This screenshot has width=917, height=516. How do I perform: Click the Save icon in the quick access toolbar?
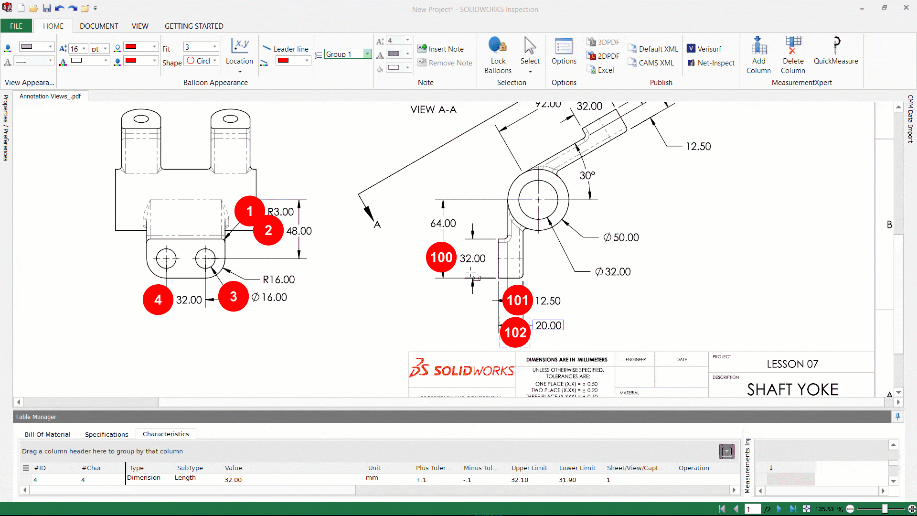[47, 8]
